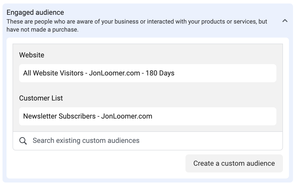Focus the Search existing custom audiences field
The width and height of the screenshot is (296, 186).
tap(147, 141)
